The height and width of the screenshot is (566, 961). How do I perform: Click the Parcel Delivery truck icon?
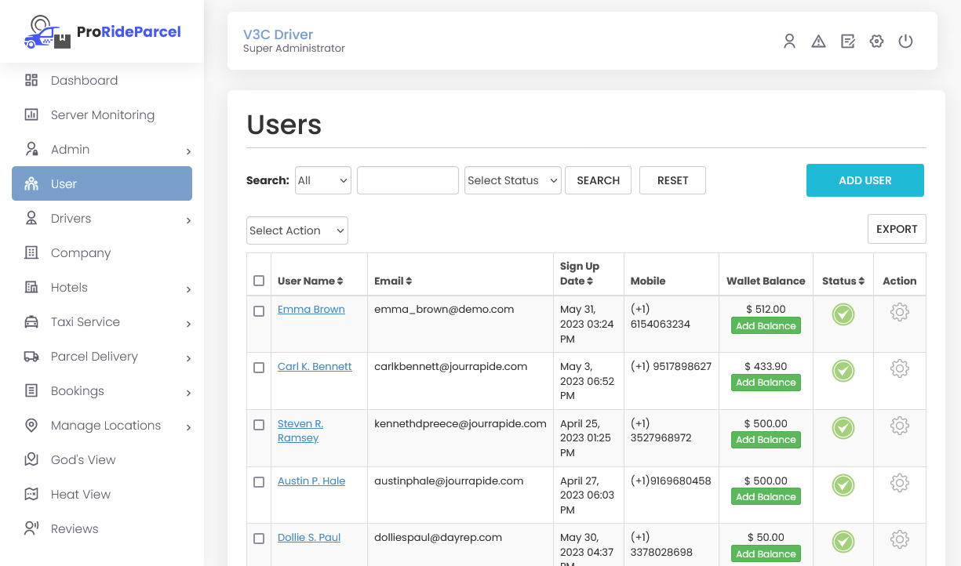31,356
